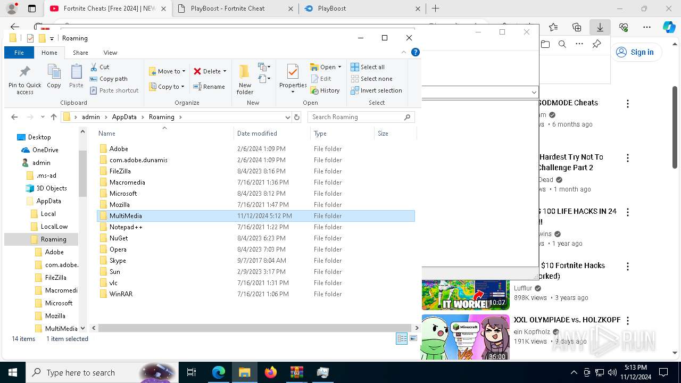681x383 pixels.
Task: Expand the Open button dropdown arrow
Action: (339, 67)
